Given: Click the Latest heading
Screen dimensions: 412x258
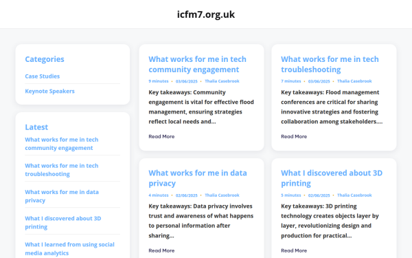Looking at the screenshot, I should click(x=36, y=127).
